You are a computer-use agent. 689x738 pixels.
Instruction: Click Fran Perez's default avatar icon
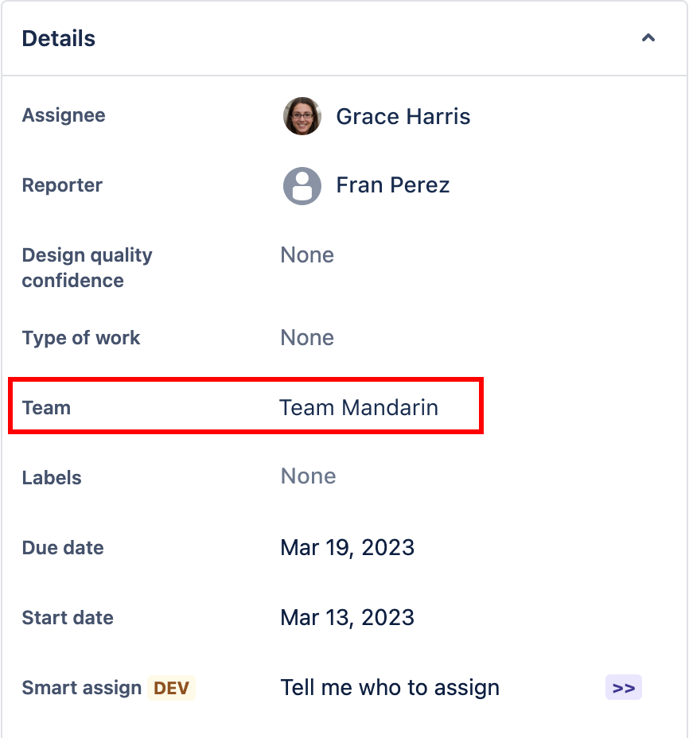point(302,186)
